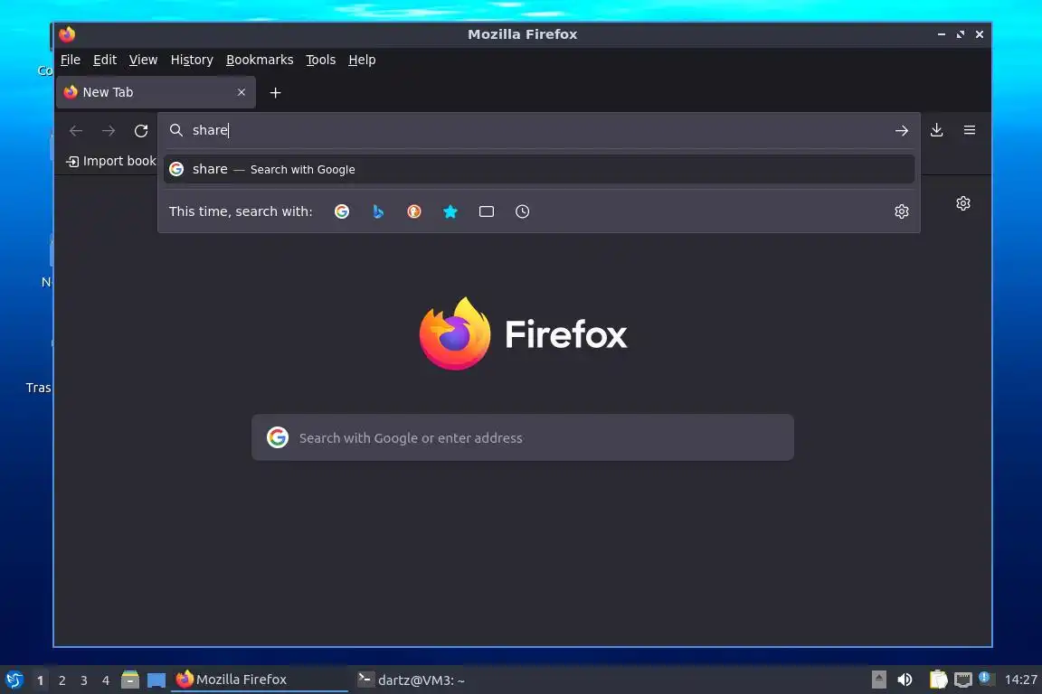Open the Tools menu
1042x694 pixels.
tap(320, 60)
